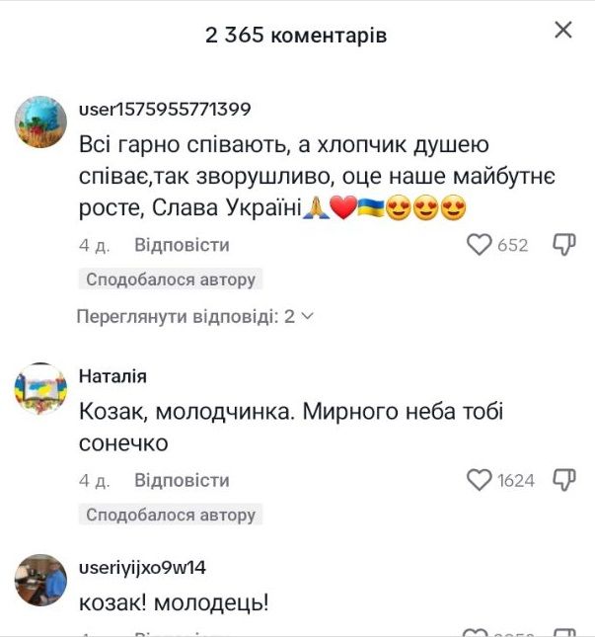This screenshot has width=595, height=637.
Task: Click the '2 365 коментарів' header
Action: (296, 36)
